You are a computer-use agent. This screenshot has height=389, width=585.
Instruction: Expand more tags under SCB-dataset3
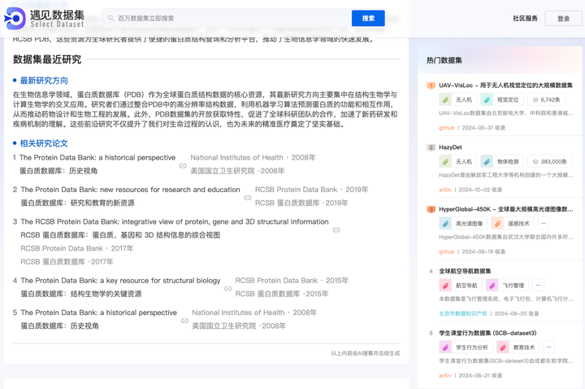click(548, 347)
